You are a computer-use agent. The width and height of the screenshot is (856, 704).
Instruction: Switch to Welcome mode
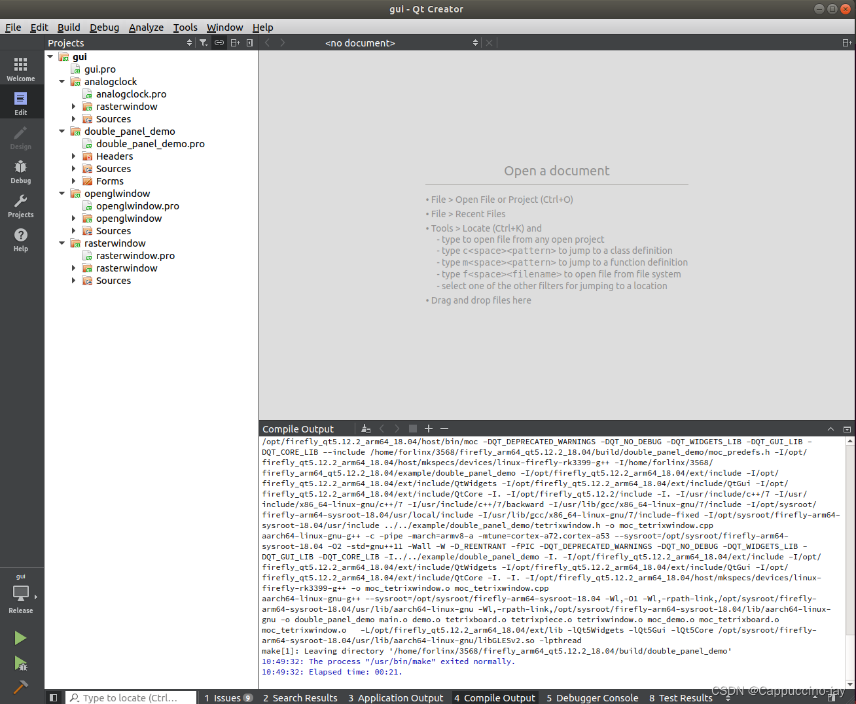click(21, 69)
